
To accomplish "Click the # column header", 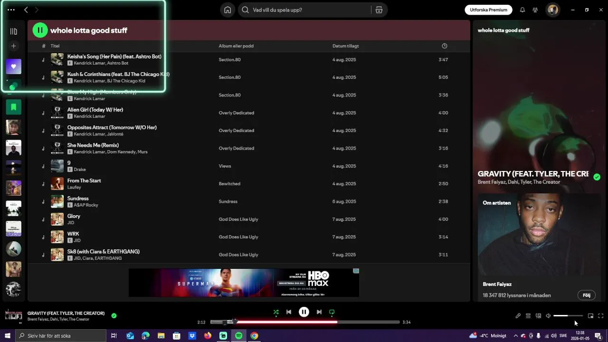I will point(44,46).
